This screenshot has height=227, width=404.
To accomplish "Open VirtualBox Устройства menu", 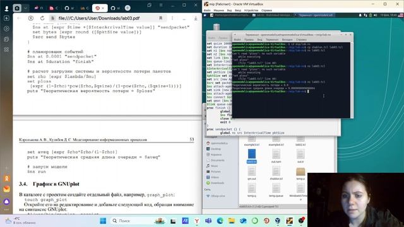I will point(251,11).
